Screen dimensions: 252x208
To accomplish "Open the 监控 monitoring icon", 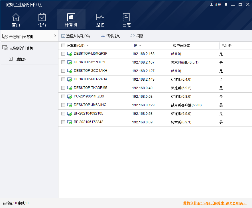I will pyautogui.click(x=100, y=17).
